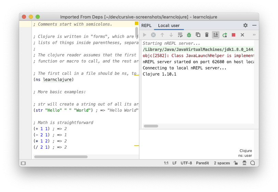Click the 'Starting nREPL server...' output line

171,43
